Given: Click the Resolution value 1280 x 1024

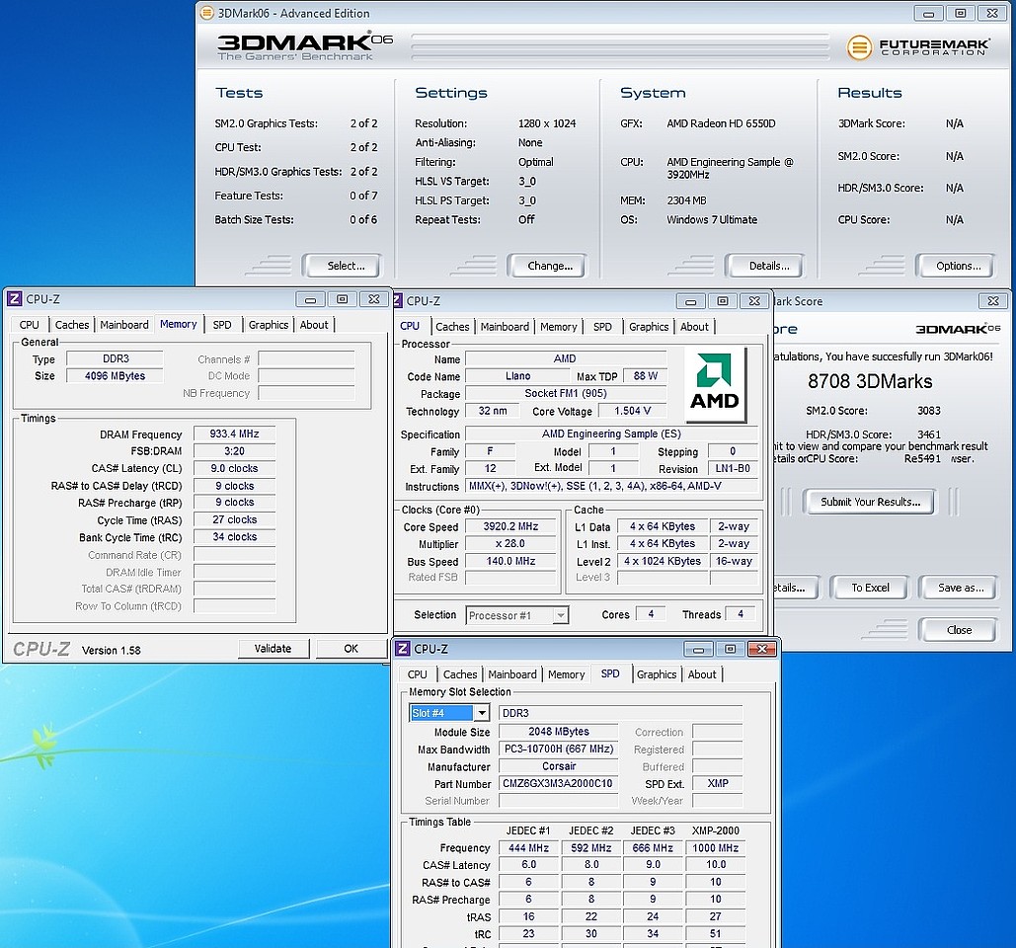Looking at the screenshot, I should [547, 123].
